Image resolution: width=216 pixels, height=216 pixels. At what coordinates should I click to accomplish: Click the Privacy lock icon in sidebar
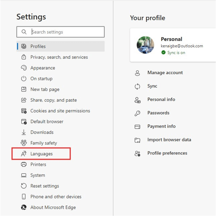(24, 57)
